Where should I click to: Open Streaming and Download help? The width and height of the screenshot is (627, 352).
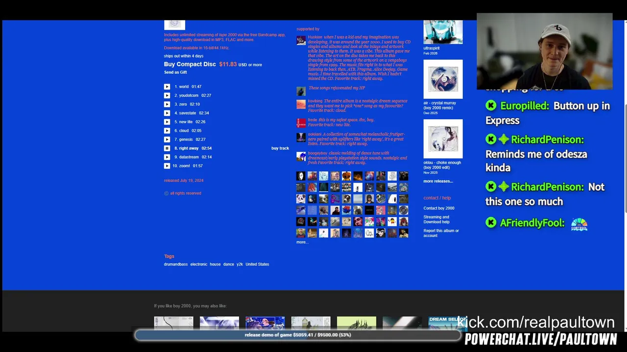point(436,220)
